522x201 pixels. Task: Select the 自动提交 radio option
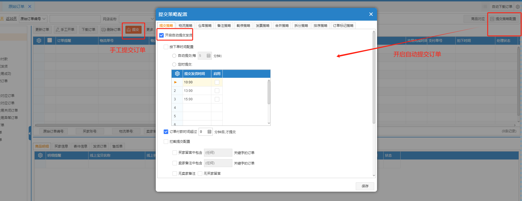(x=174, y=56)
